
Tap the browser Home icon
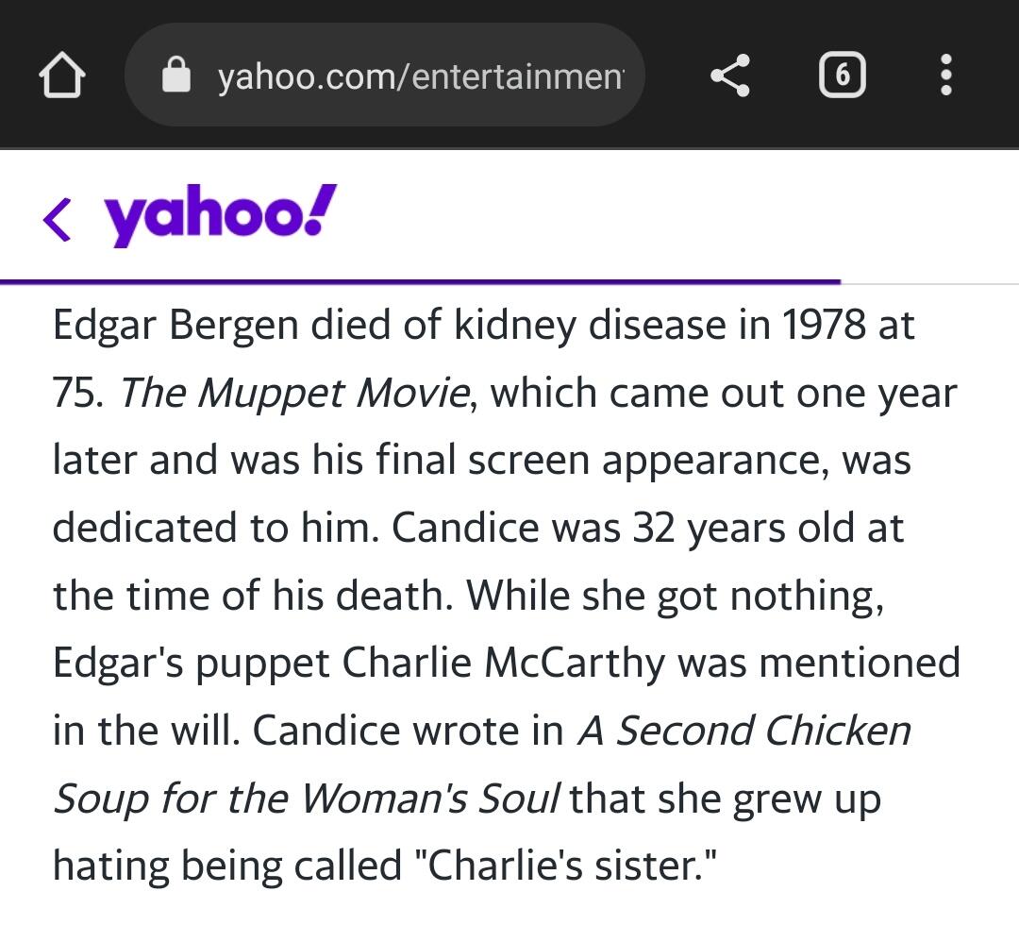point(61,76)
